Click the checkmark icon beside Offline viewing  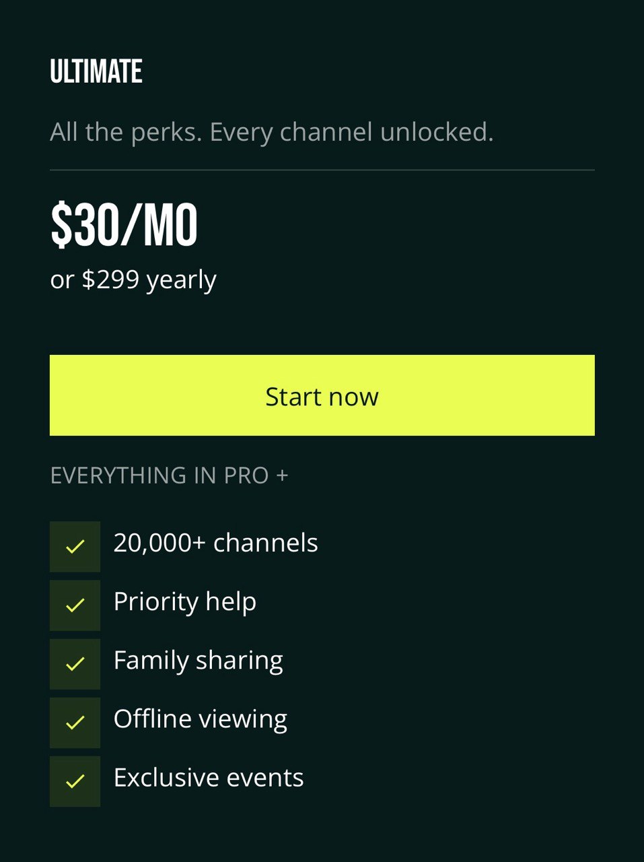point(75,723)
